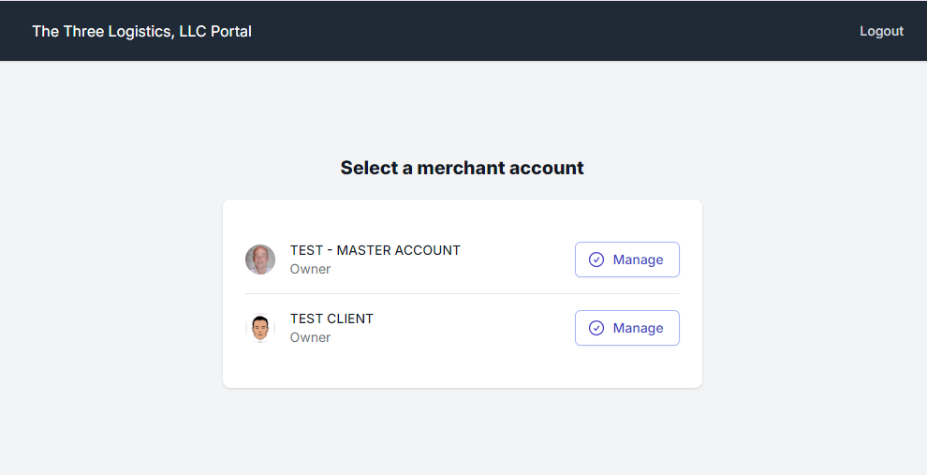927x475 pixels.
Task: Click the TEST CLIENT cartoon avatar
Action: coord(260,328)
